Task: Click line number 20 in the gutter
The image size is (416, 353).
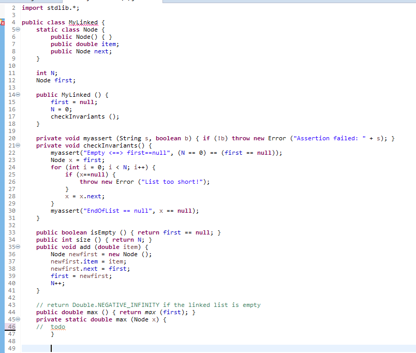Action: pyautogui.click(x=12, y=138)
